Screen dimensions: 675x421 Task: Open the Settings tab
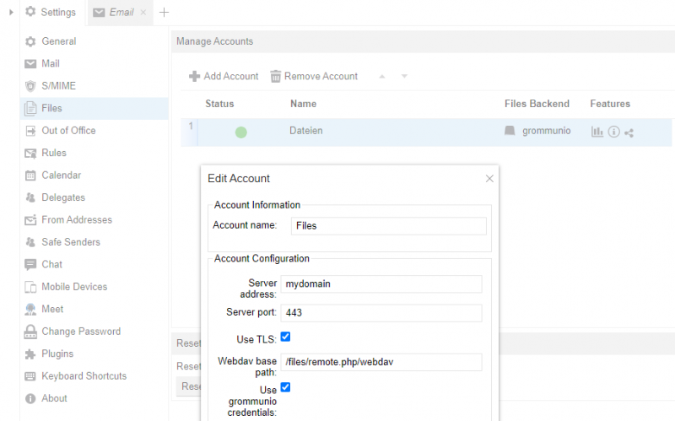51,13
